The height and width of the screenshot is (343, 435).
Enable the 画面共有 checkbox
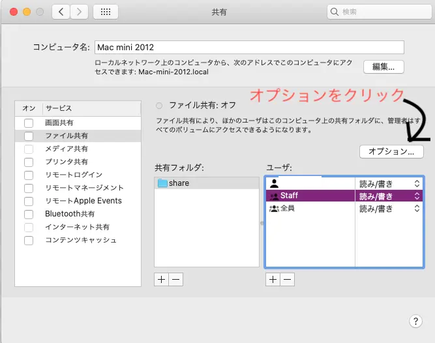29,123
